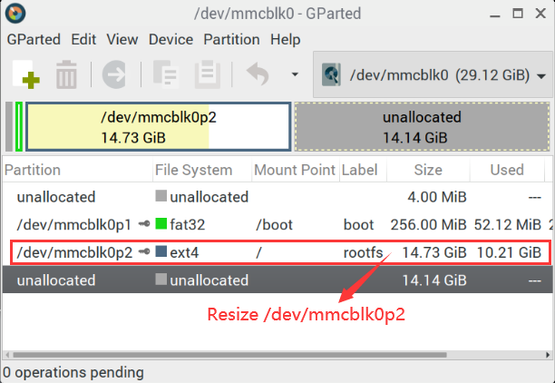Sort by the Size column header
The image size is (555, 383).
(428, 170)
